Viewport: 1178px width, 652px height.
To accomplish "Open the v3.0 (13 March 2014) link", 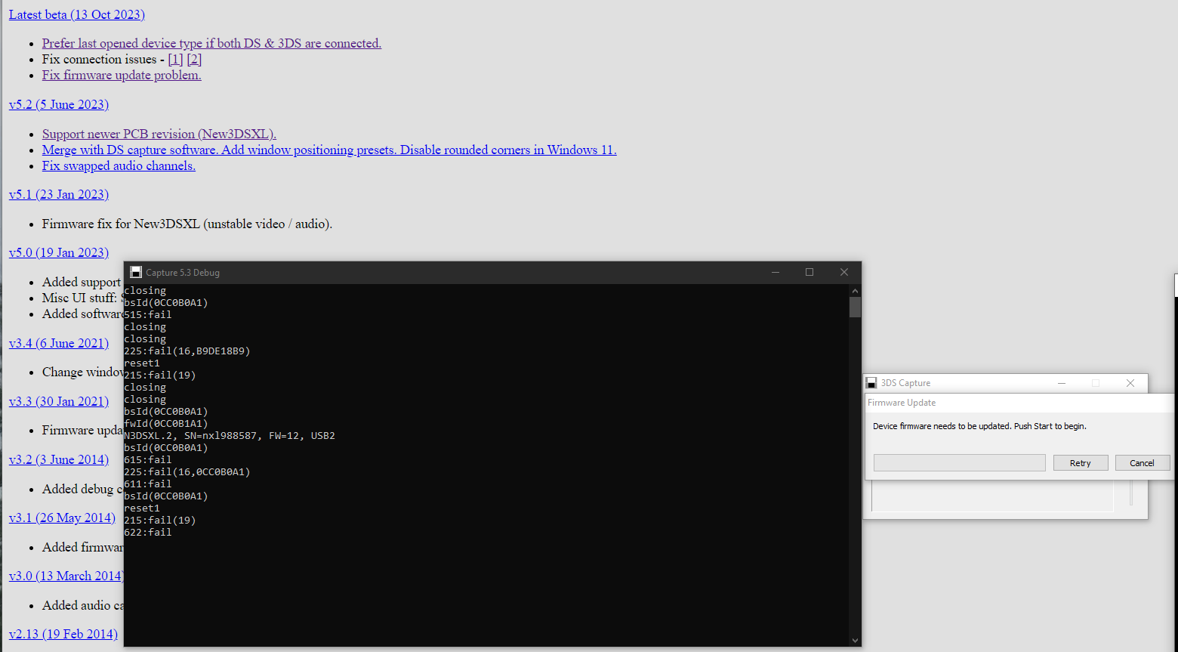I will (x=66, y=576).
